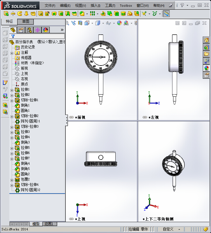Open the 自定义 unit system dropdown in status bar

point(179,229)
